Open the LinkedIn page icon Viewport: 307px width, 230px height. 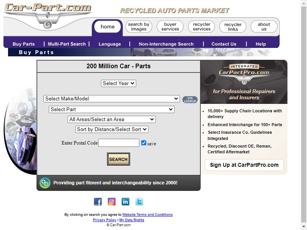click(x=125, y=202)
